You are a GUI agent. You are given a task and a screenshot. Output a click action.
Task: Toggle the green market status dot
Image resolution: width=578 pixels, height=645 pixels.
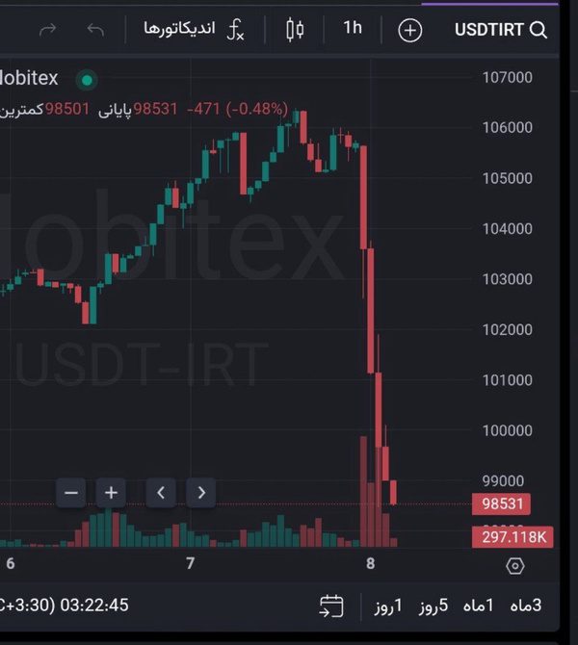coord(87,80)
